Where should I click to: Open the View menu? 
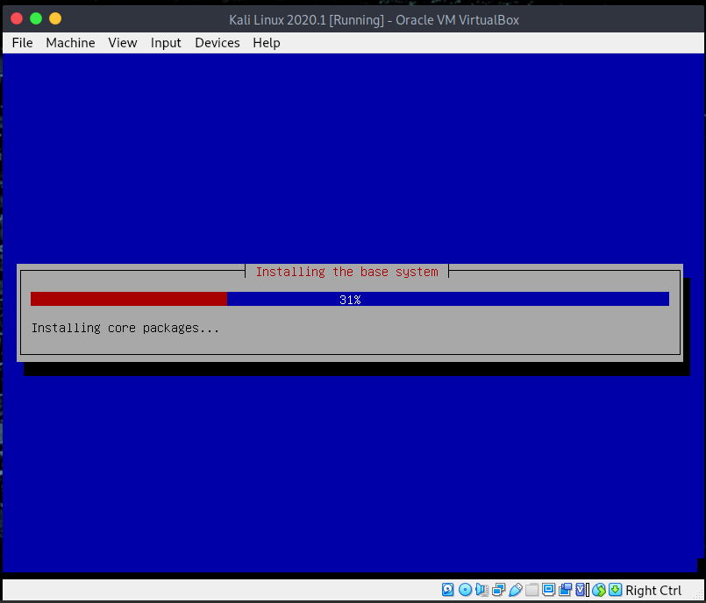pyautogui.click(x=123, y=43)
